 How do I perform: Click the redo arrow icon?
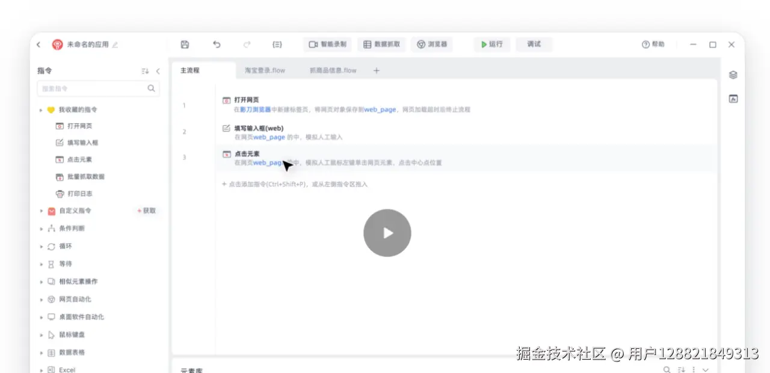click(x=247, y=45)
